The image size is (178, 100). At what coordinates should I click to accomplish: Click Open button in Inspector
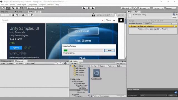tap(174, 17)
